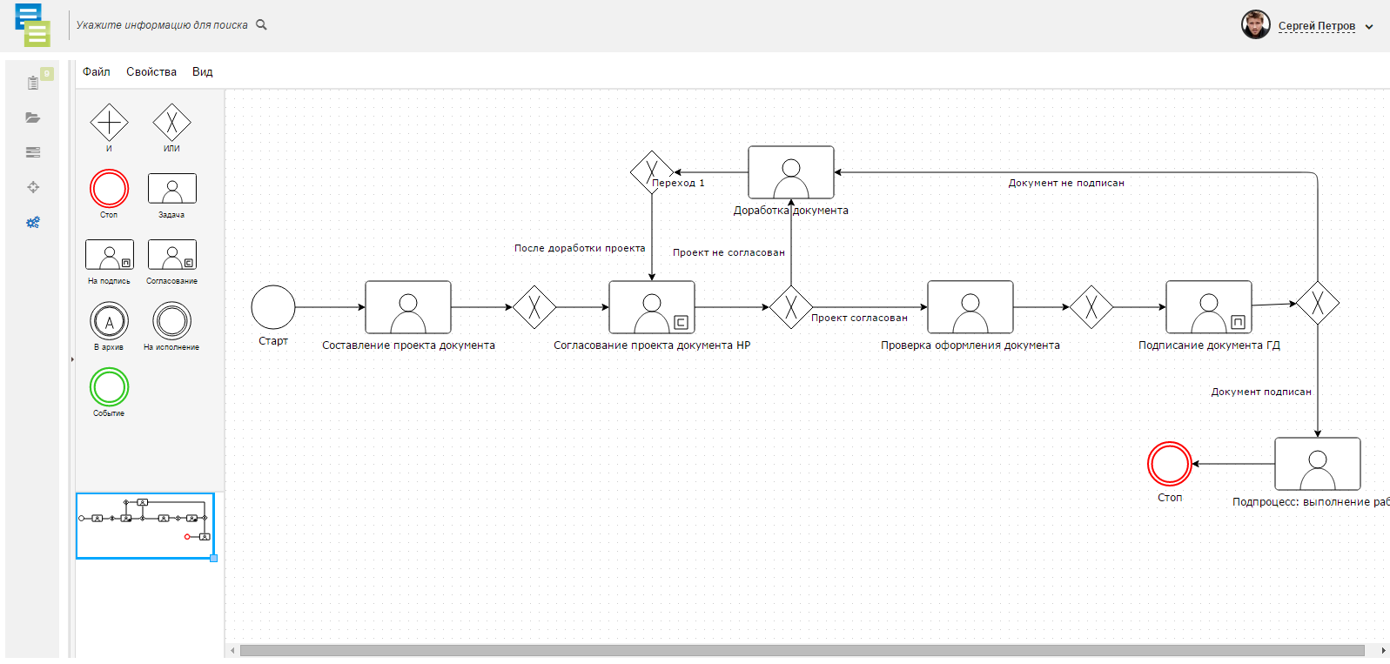Open the Вид menu

point(202,71)
